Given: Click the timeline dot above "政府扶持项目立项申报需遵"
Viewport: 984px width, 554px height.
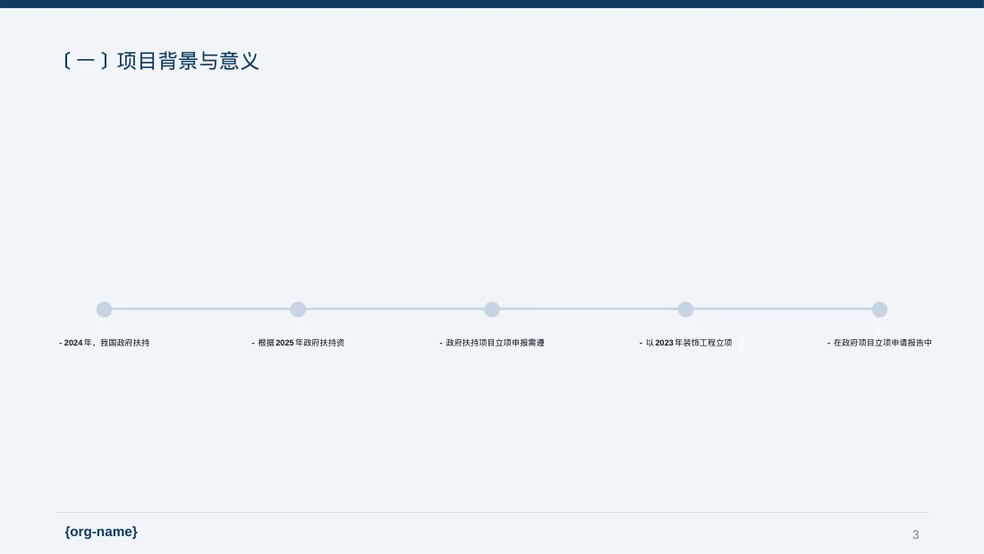Looking at the screenshot, I should click(492, 309).
